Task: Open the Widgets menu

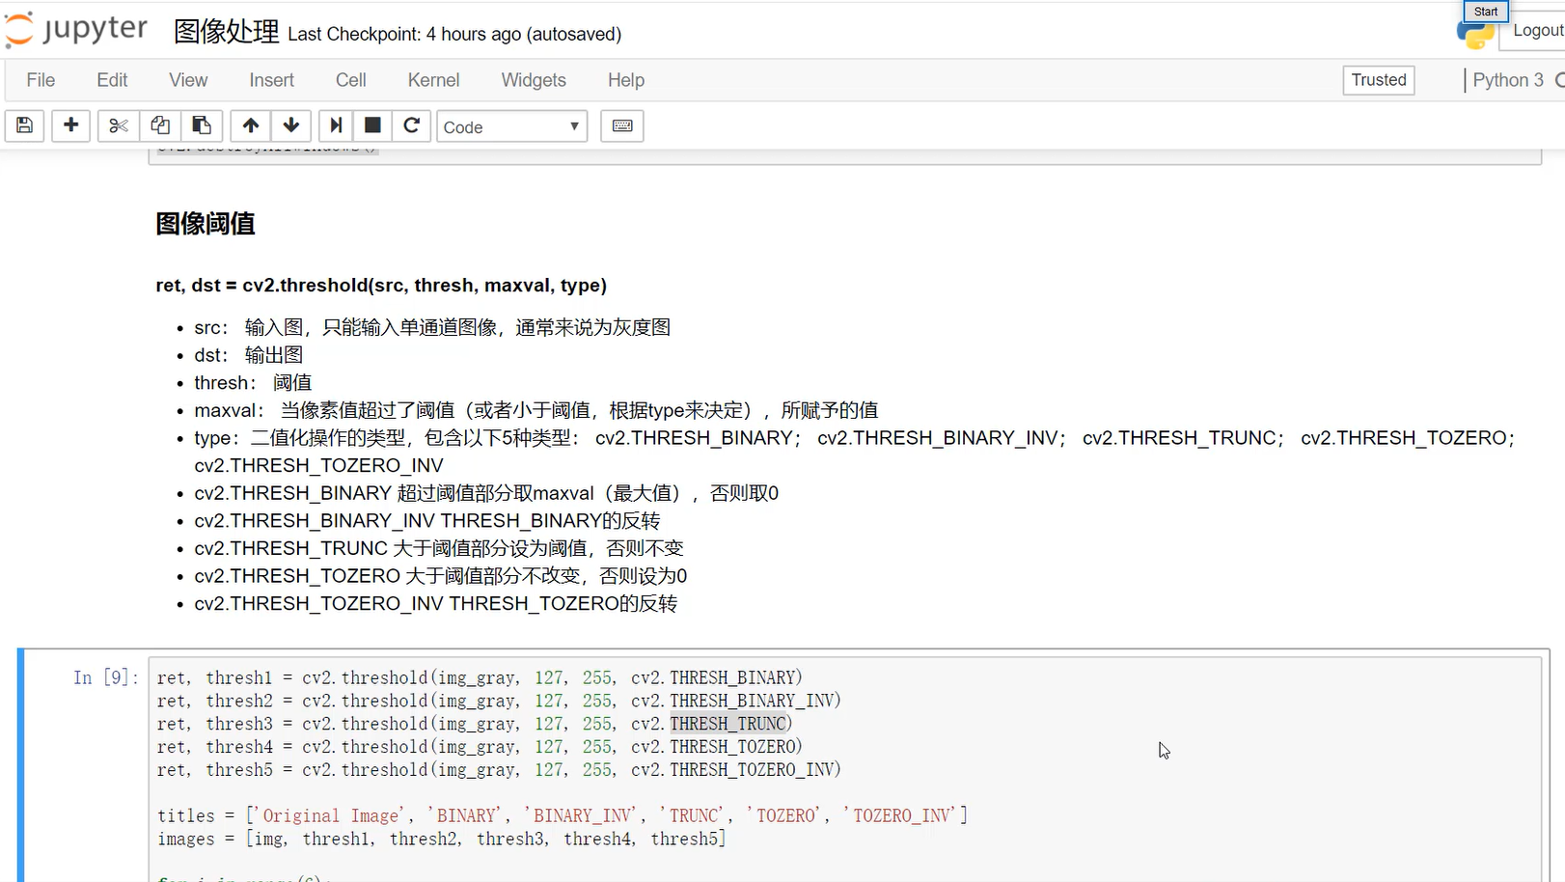Action: tap(534, 80)
